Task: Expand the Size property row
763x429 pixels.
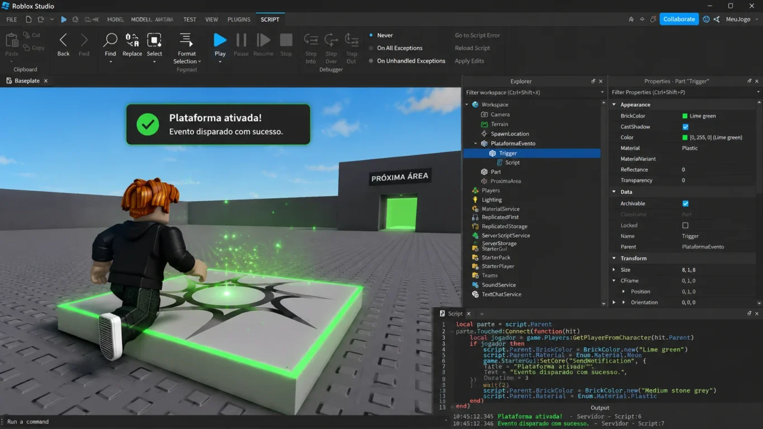Action: click(x=614, y=270)
